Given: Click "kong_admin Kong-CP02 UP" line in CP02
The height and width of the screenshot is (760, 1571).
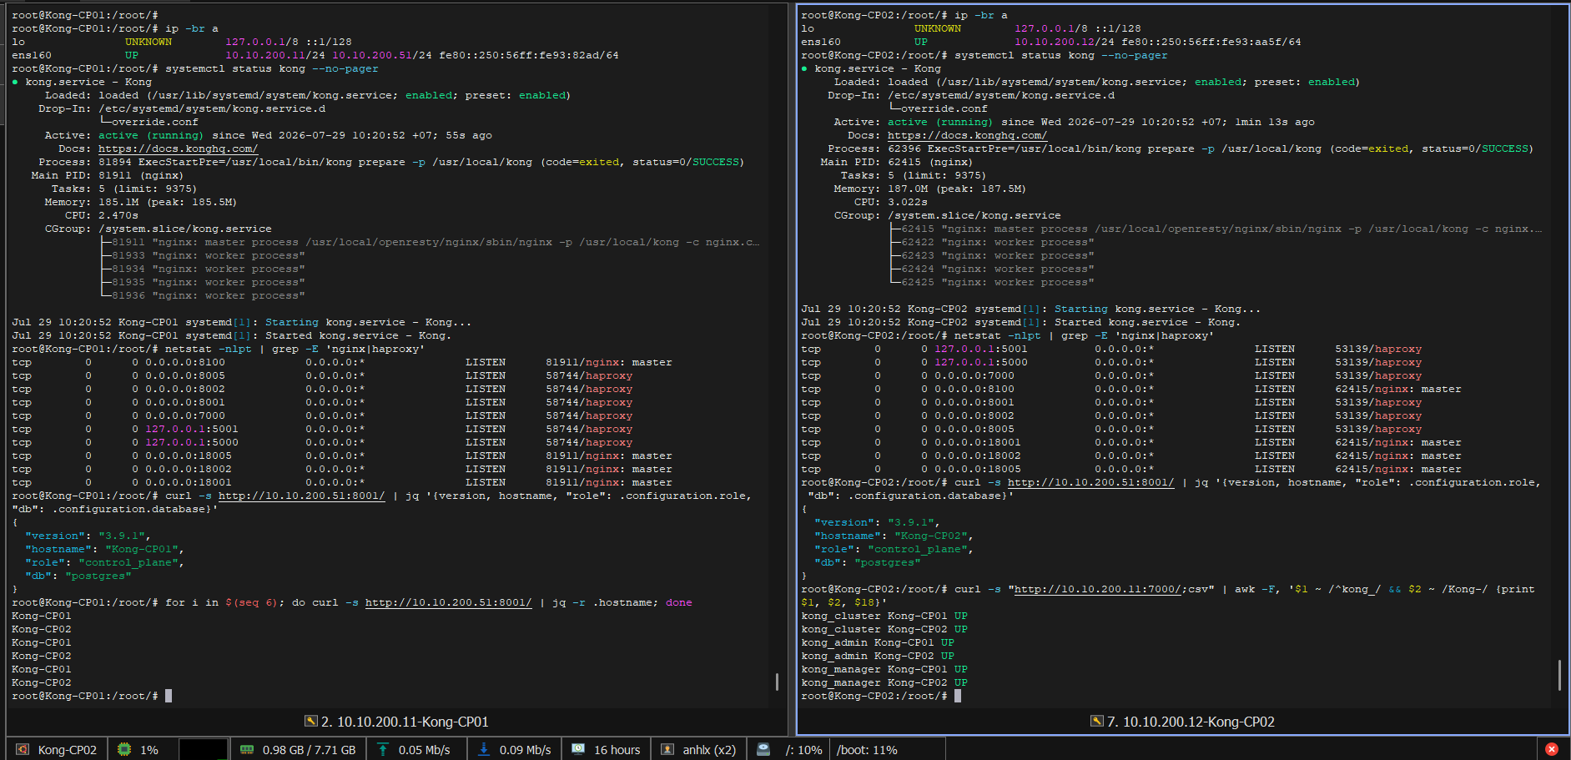Looking at the screenshot, I should pos(878,656).
